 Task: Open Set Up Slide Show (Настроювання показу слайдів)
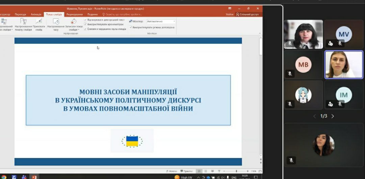tap(23, 25)
